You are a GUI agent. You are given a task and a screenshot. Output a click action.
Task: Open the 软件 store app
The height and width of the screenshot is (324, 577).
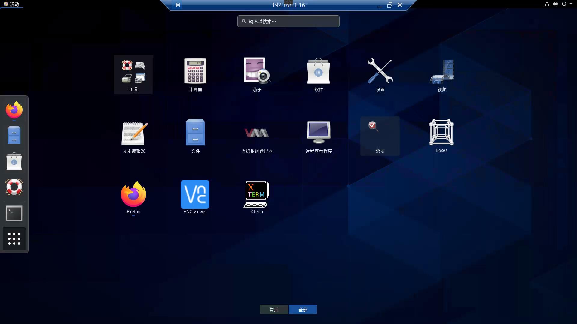[x=318, y=74]
